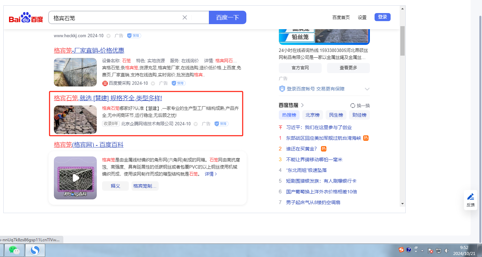Click the 北京企腾网络技术有限公司 source text

(147, 124)
